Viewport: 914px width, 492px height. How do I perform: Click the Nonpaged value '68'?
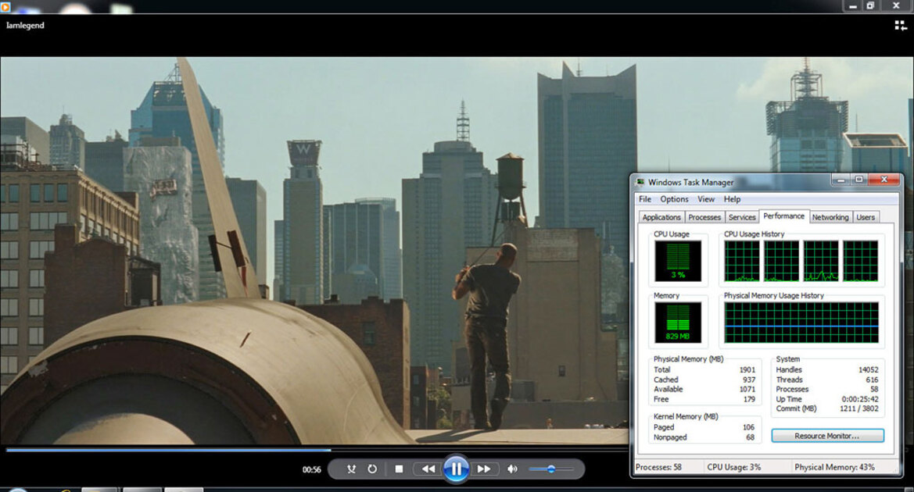(751, 437)
